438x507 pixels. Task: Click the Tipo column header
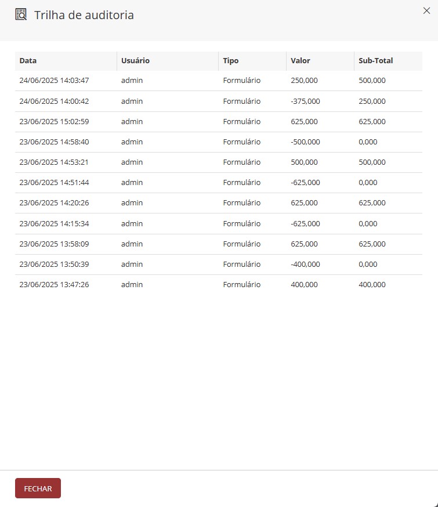[252, 61]
